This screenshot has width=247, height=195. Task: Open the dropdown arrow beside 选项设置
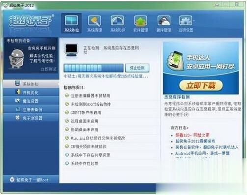(x=193, y=21)
